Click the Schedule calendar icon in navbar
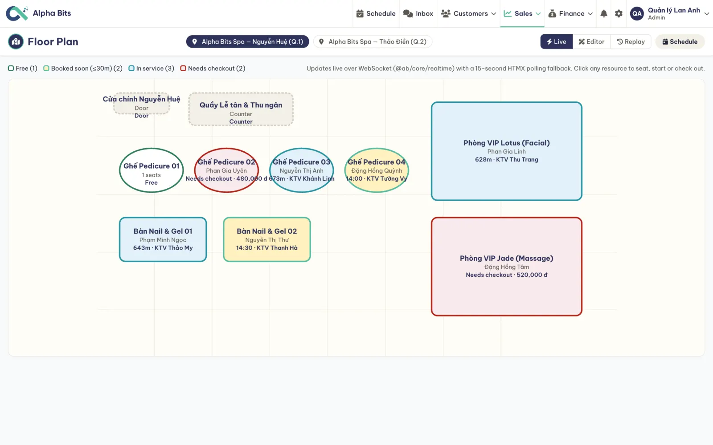Image resolution: width=713 pixels, height=445 pixels. click(360, 14)
